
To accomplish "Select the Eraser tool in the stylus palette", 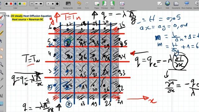I will pos(2,25).
